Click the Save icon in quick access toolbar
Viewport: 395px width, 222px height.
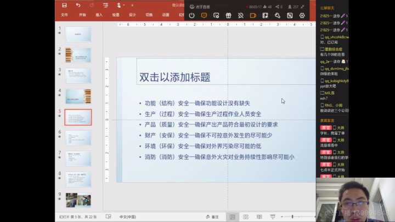64,5
